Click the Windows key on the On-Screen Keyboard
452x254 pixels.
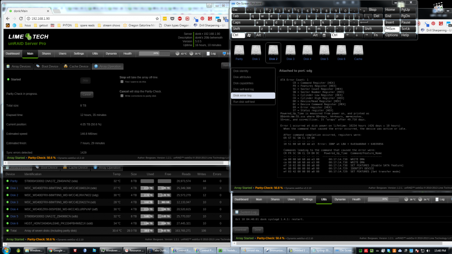pyautogui.click(x=249, y=35)
